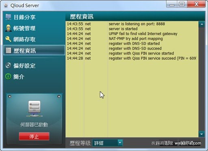Screen dimensions: 208x151
Task: Click the list icon for 歷程資訊
Action: point(9,51)
